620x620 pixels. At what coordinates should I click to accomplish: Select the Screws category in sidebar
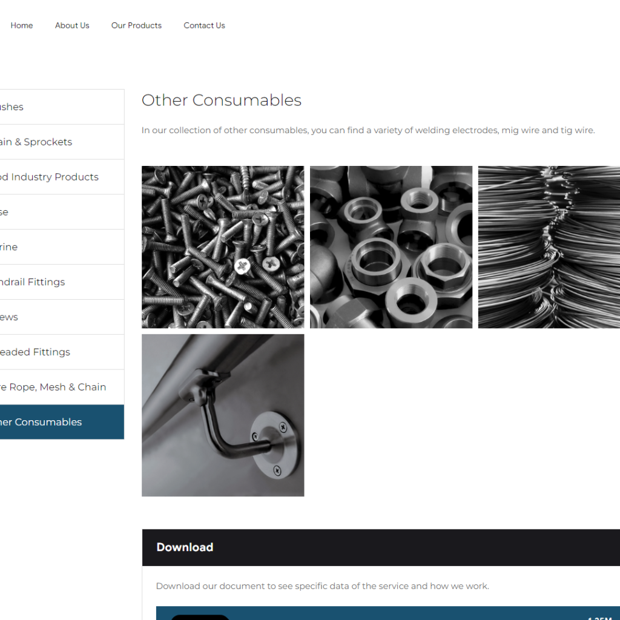(x=62, y=317)
